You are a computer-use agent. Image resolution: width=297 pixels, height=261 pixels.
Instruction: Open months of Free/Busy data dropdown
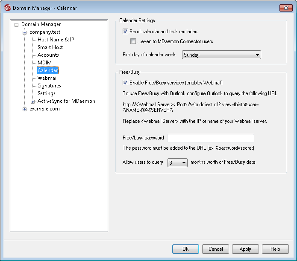click(177, 162)
